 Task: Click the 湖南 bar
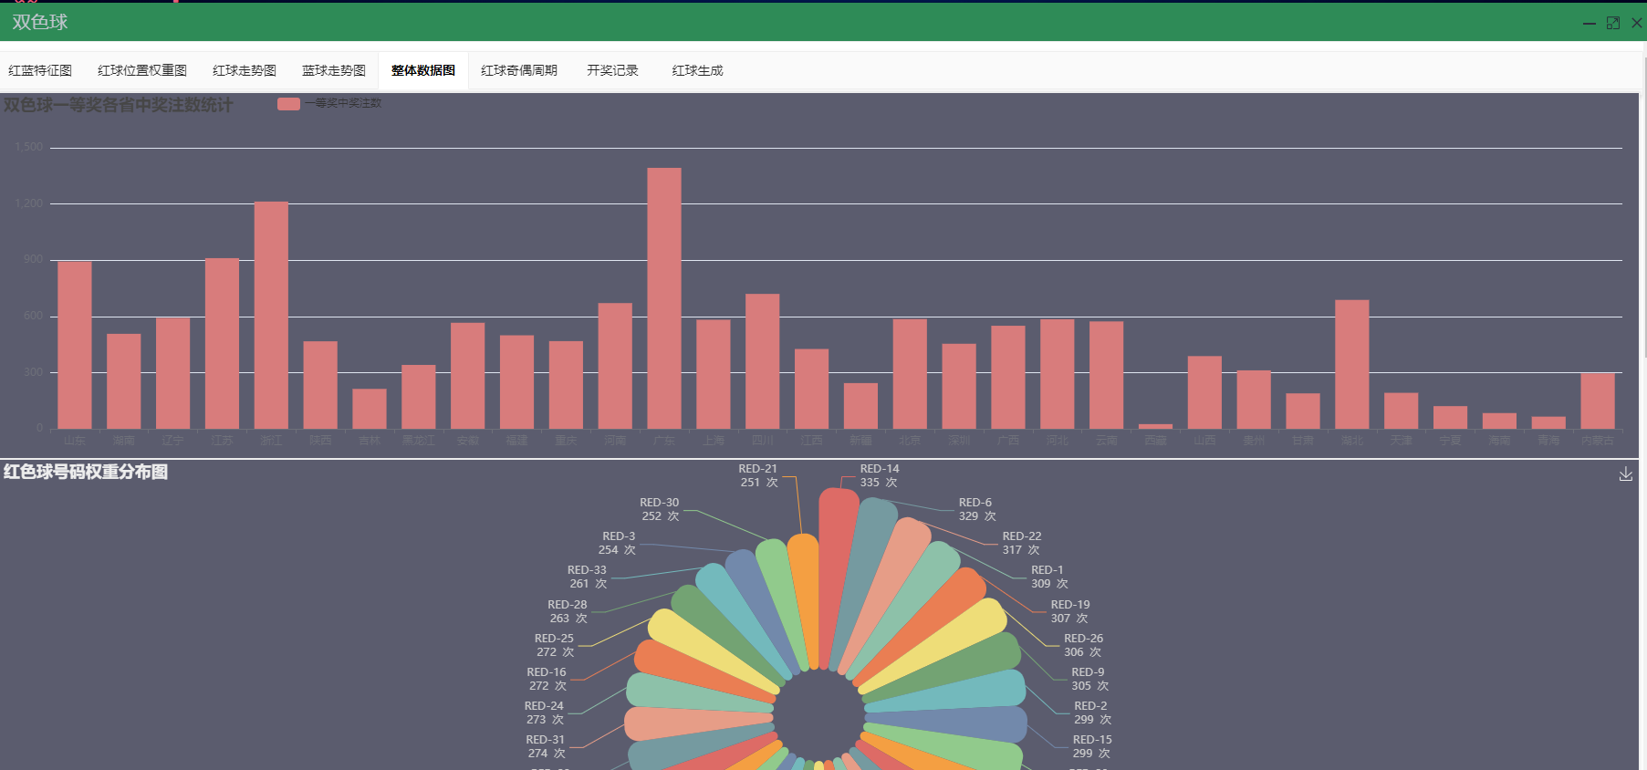point(124,381)
